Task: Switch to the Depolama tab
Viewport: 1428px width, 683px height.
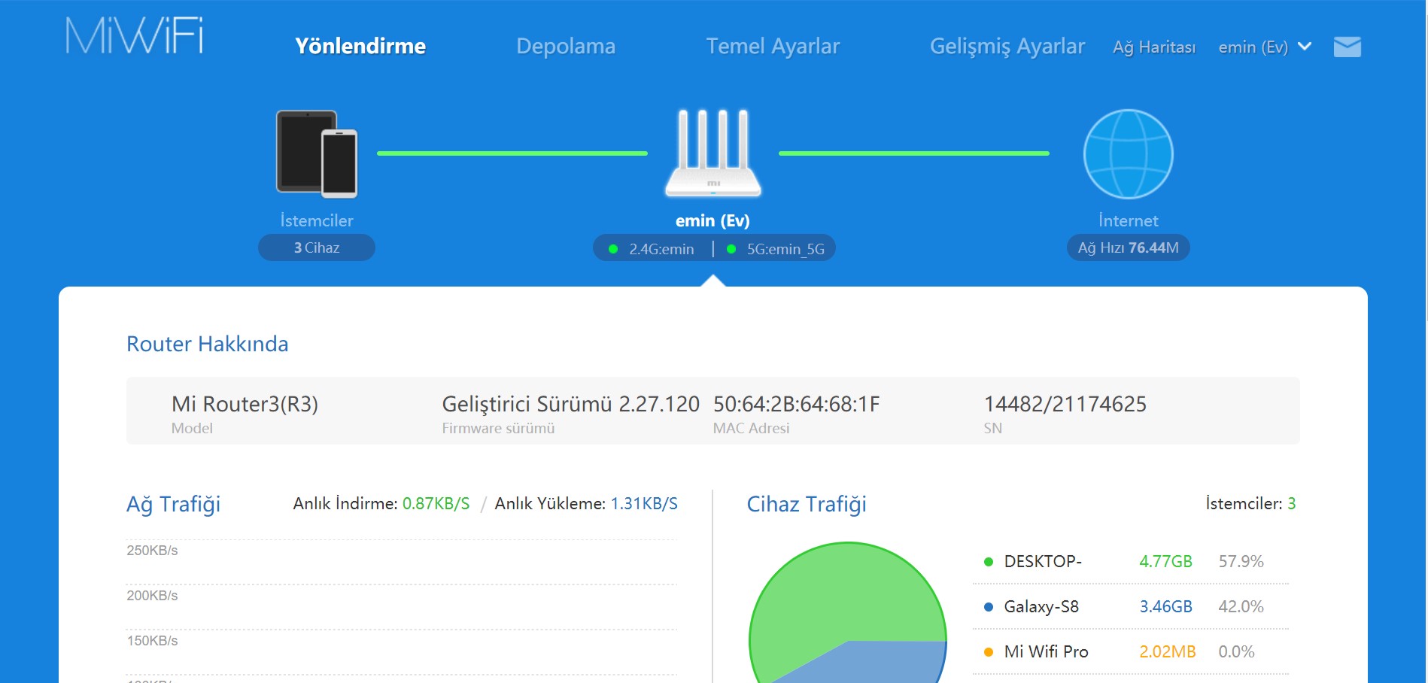Action: click(566, 47)
